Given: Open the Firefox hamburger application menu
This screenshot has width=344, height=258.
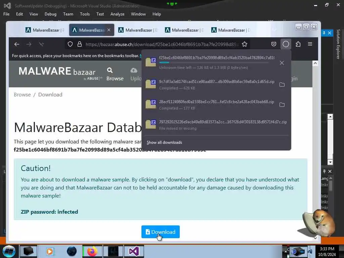Looking at the screenshot, I should (310, 44).
